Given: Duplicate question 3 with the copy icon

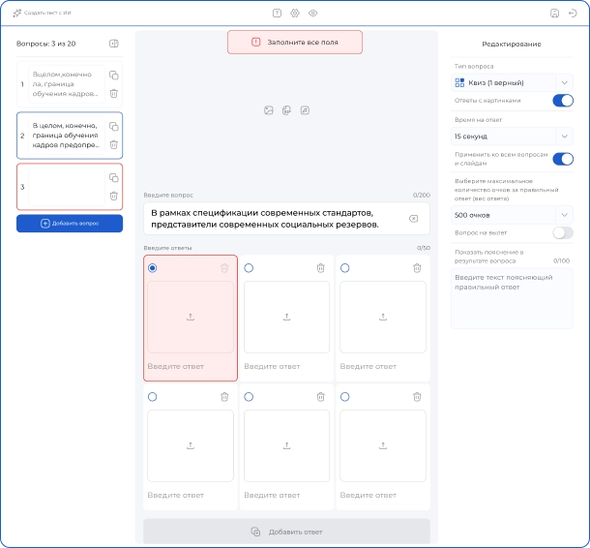Looking at the screenshot, I should [x=113, y=177].
